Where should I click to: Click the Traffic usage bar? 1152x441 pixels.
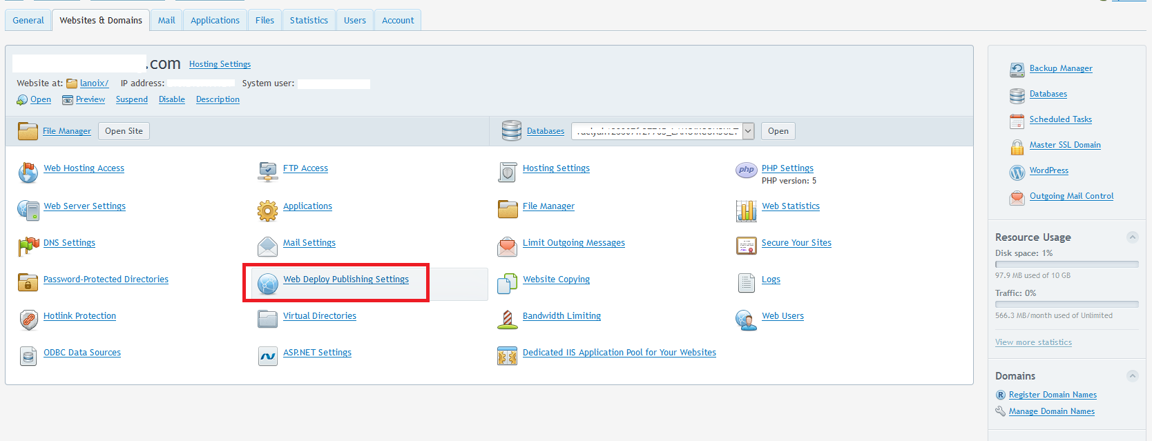point(1067,304)
